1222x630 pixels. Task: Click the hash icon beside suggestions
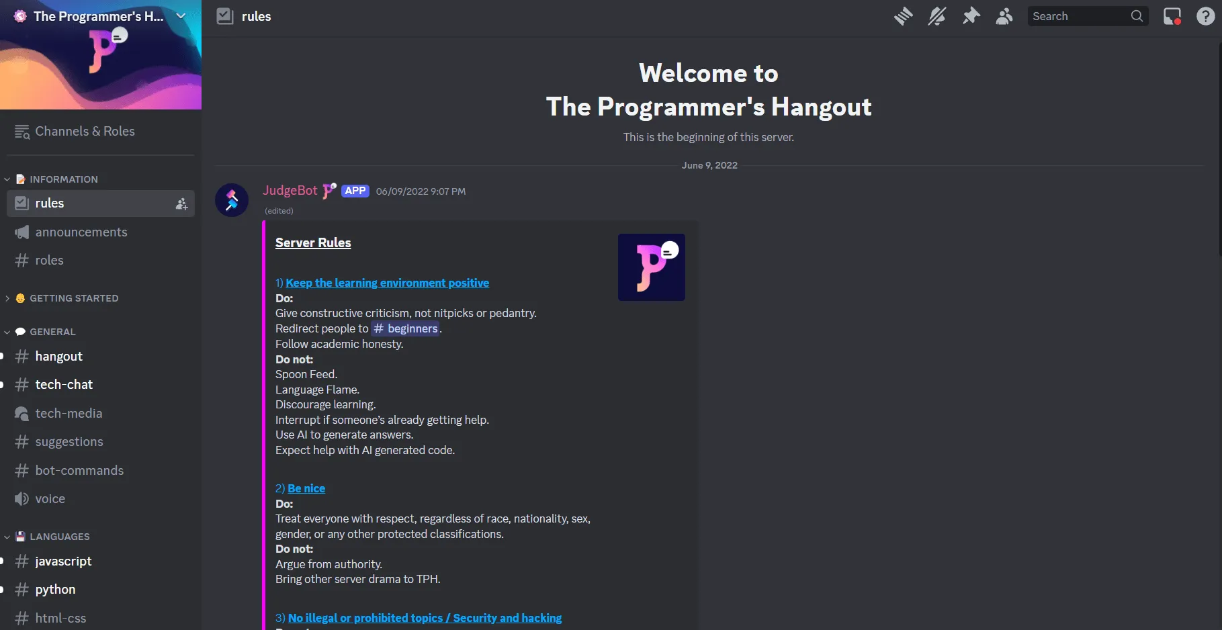22,442
